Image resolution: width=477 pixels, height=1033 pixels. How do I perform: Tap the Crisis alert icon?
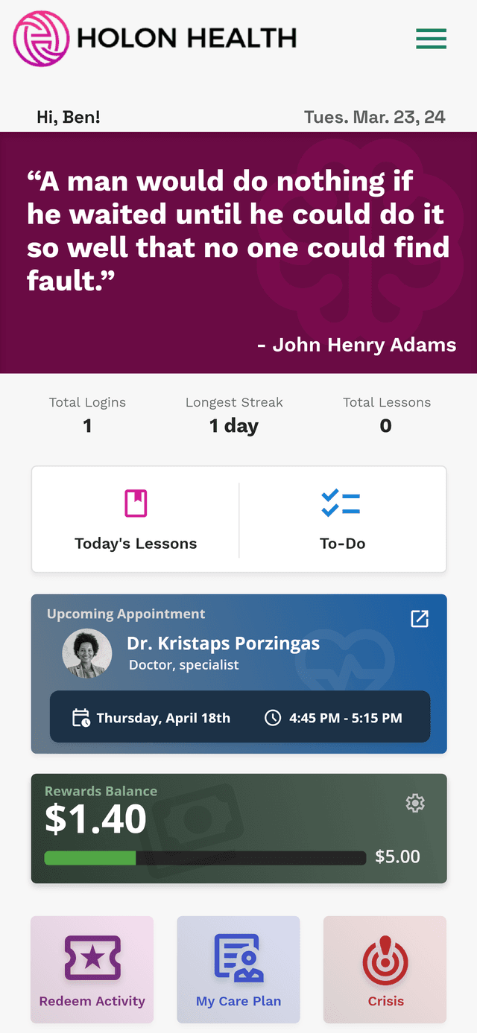tap(385, 959)
